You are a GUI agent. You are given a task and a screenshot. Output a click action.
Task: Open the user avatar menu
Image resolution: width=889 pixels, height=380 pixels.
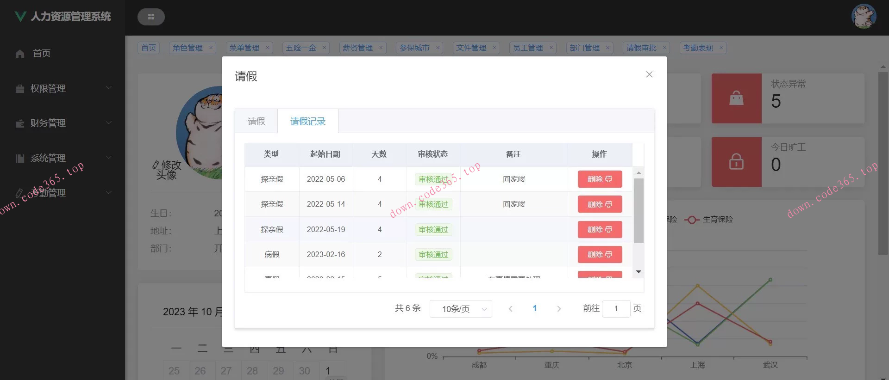pyautogui.click(x=864, y=16)
